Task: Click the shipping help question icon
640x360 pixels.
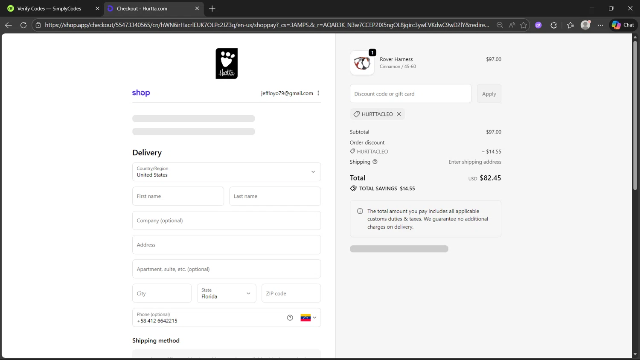Action: [x=375, y=162]
